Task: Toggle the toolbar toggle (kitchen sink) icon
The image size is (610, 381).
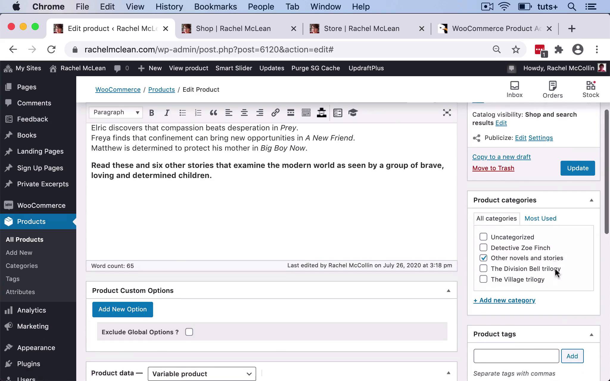Action: point(306,113)
